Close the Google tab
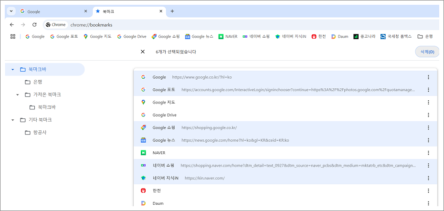The image size is (444, 211). coord(85,11)
